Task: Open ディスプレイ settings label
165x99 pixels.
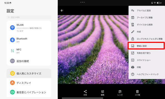Action: pos(24,83)
